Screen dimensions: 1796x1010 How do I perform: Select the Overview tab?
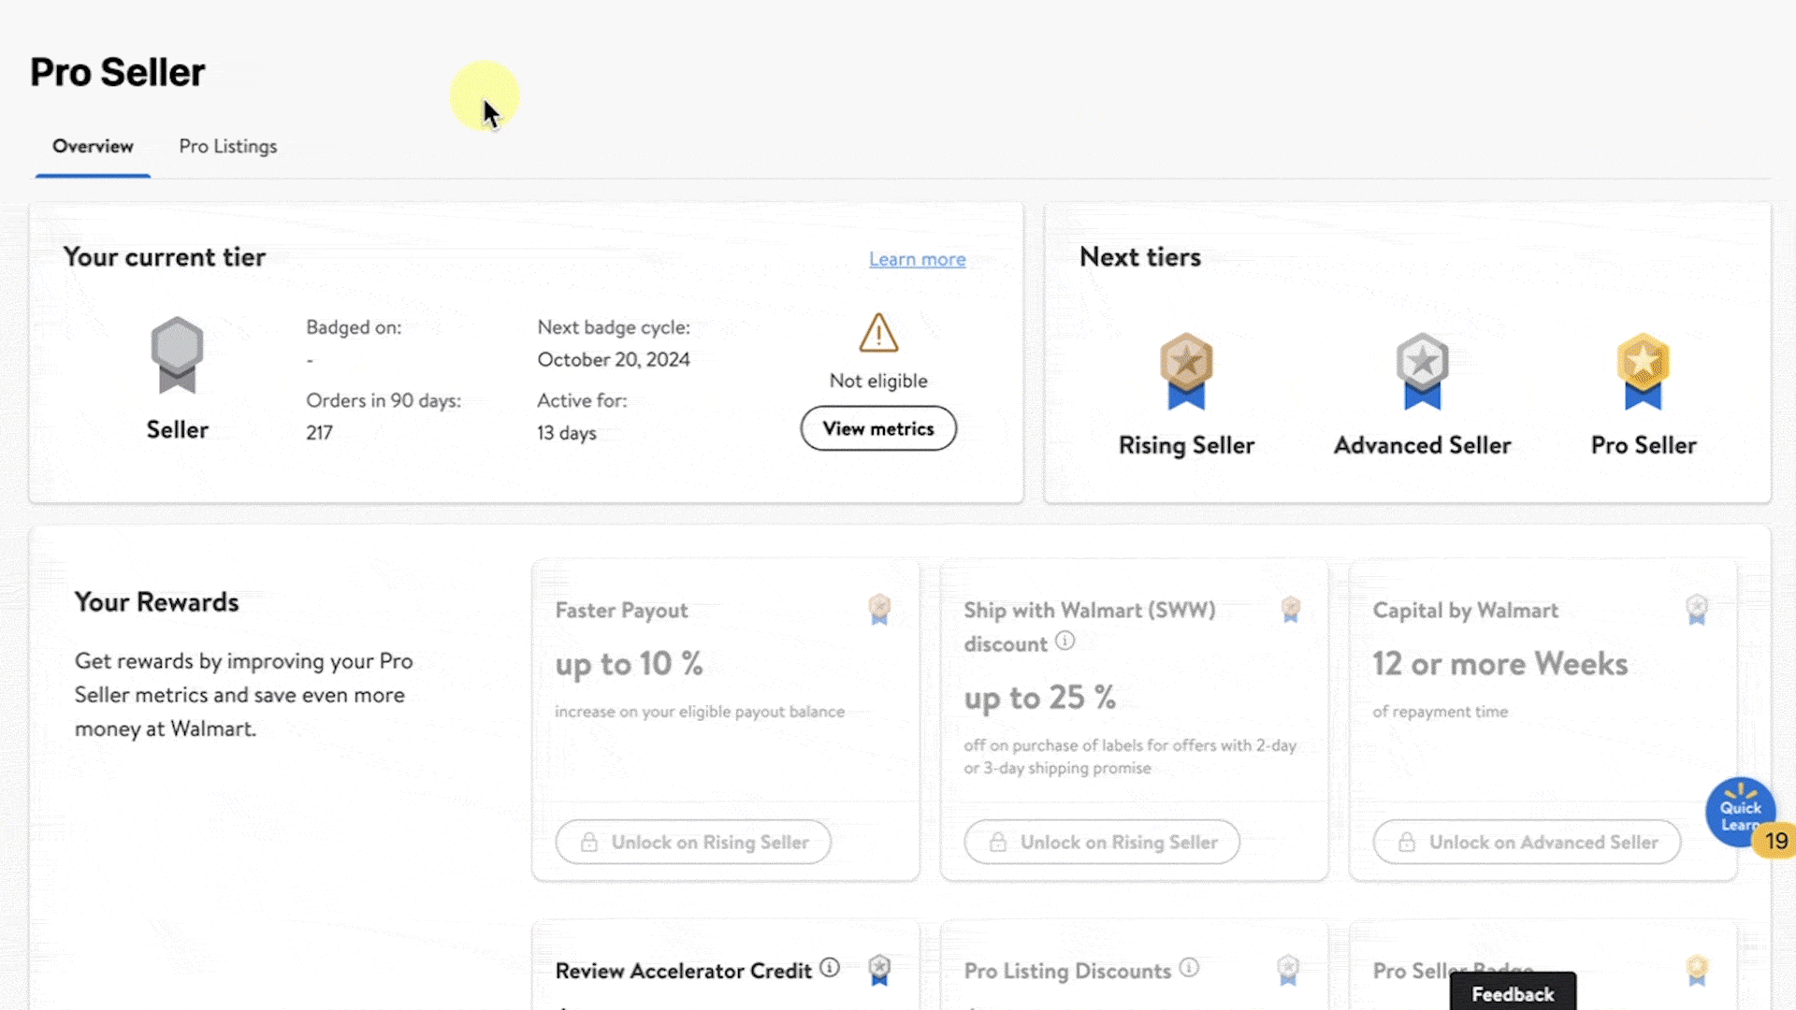pos(93,146)
